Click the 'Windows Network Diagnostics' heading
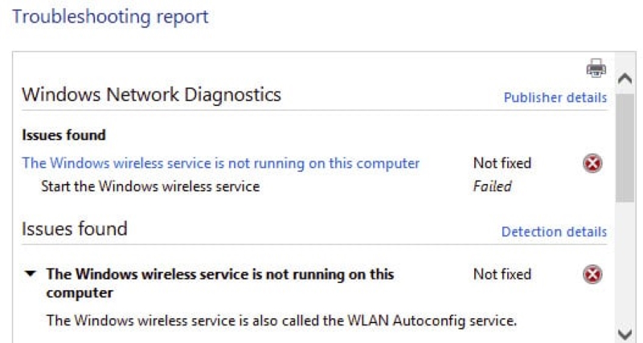Image resolution: width=643 pixels, height=343 pixels. point(151,94)
